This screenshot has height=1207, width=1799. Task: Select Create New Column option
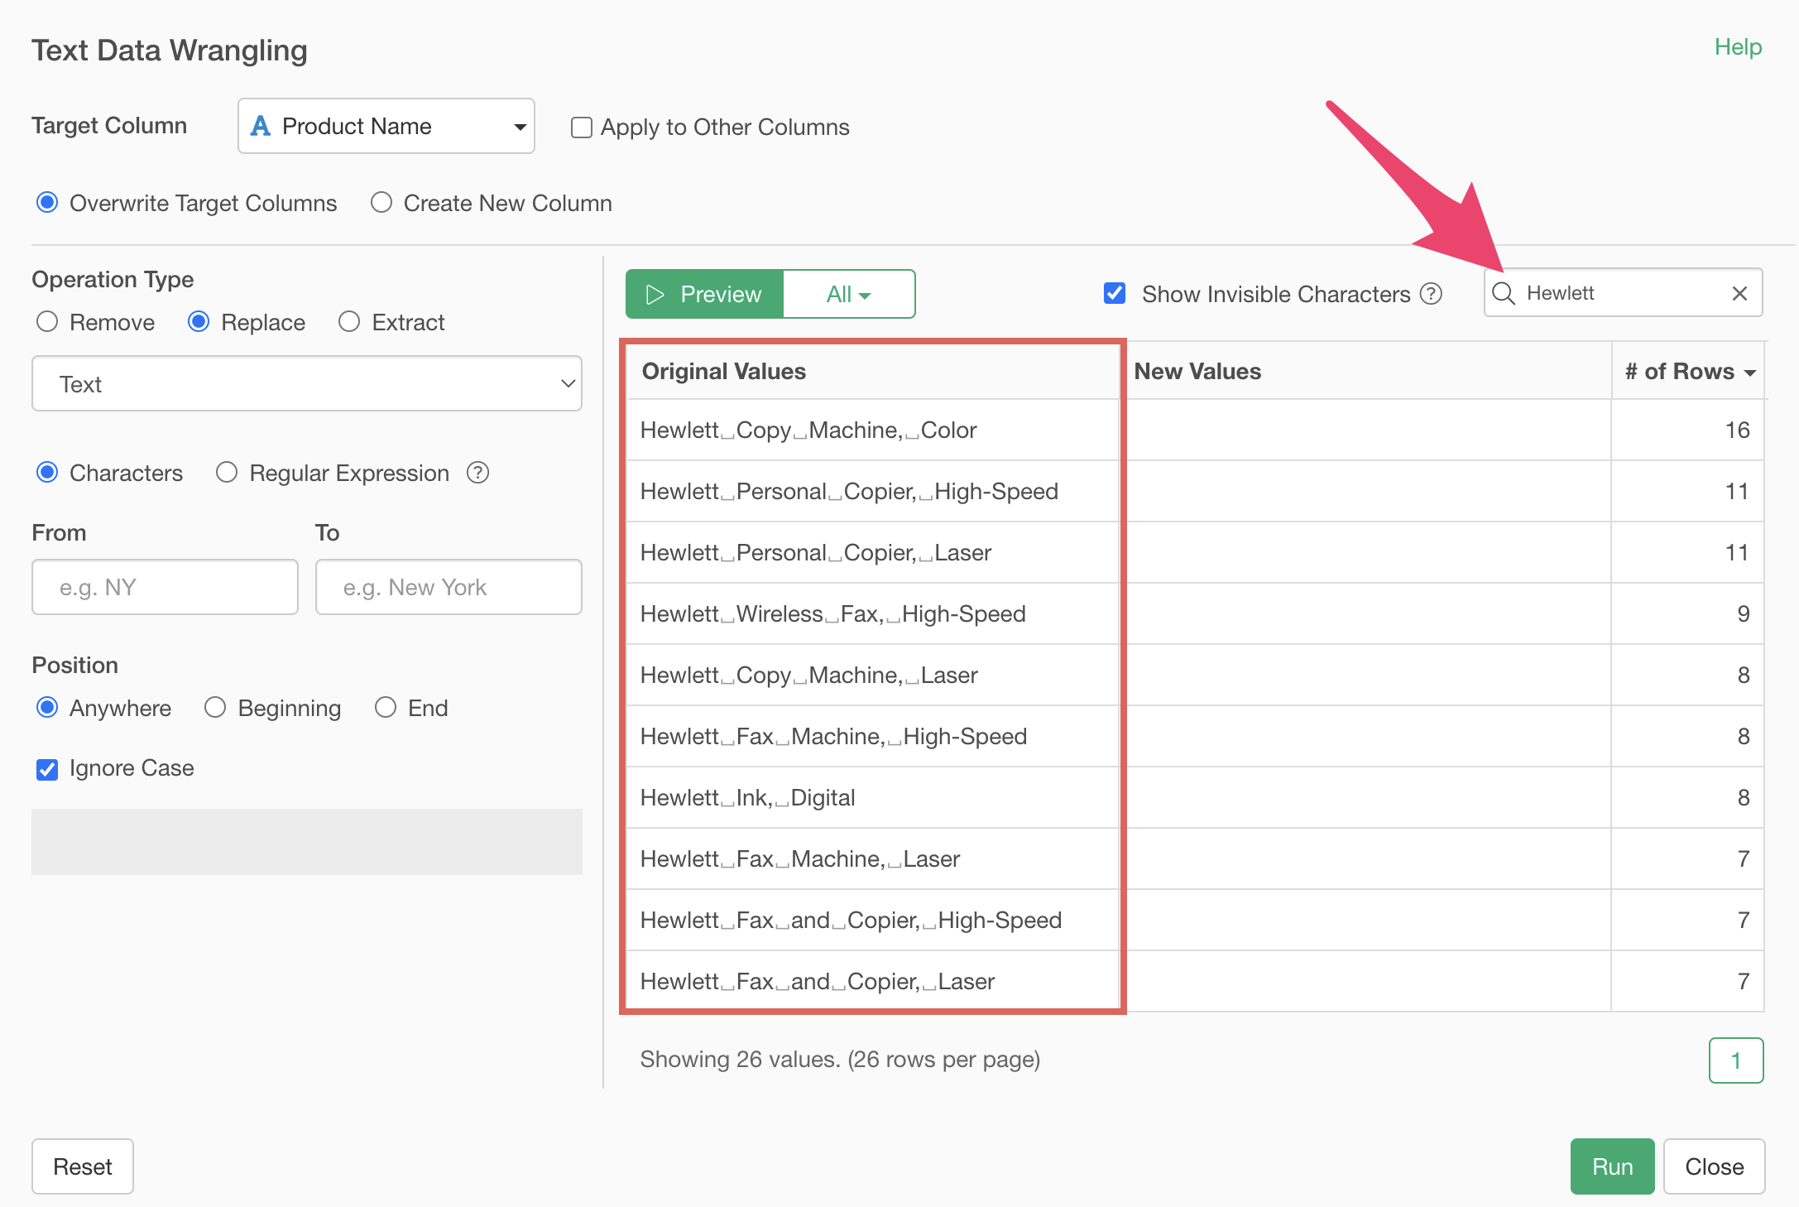(381, 203)
